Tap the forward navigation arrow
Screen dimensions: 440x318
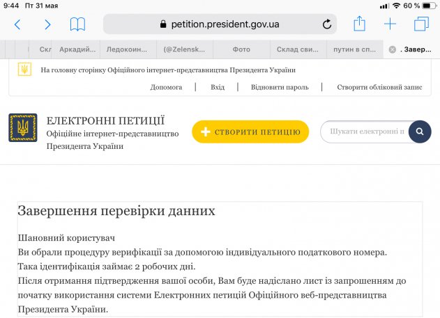tap(47, 24)
